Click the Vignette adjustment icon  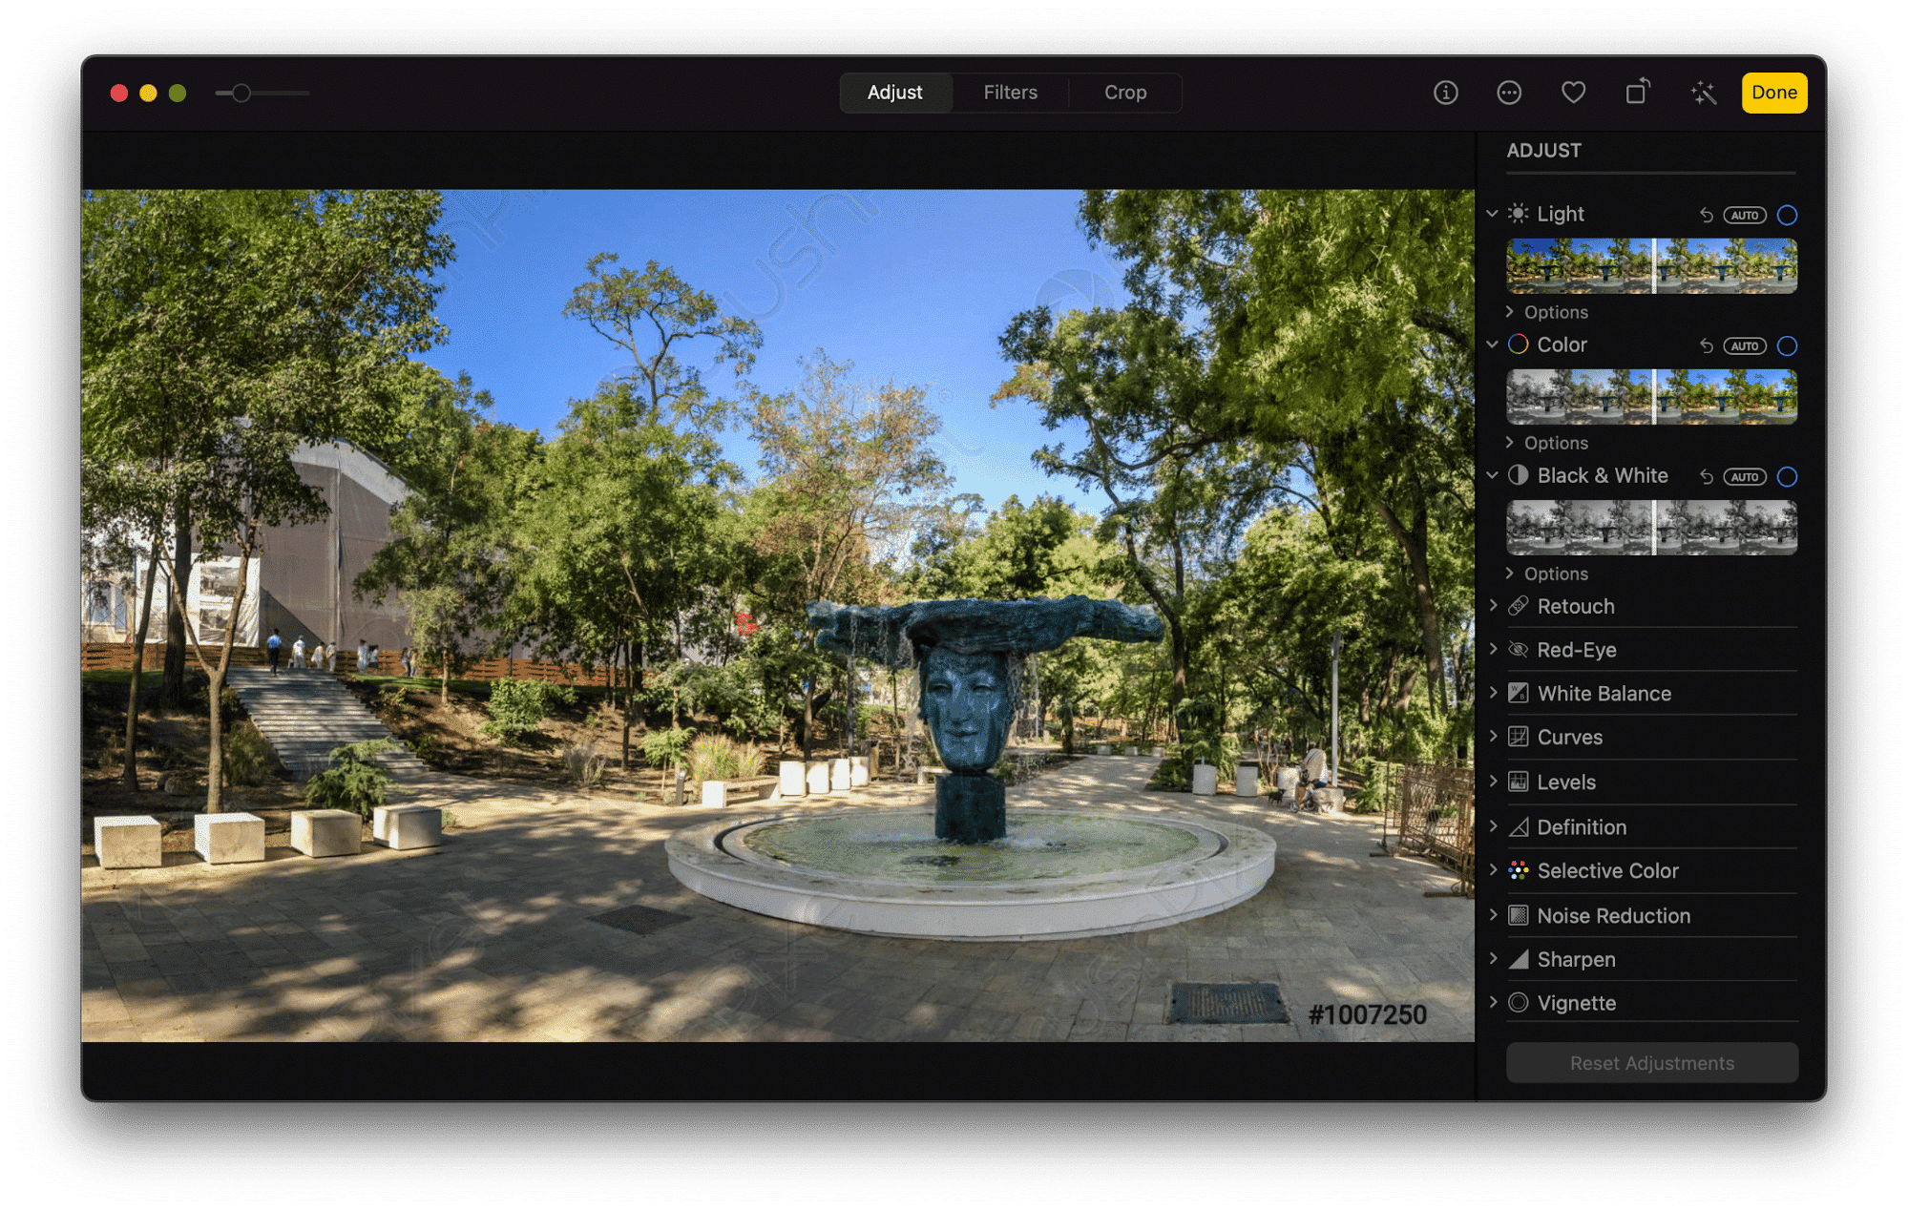click(x=1518, y=1001)
